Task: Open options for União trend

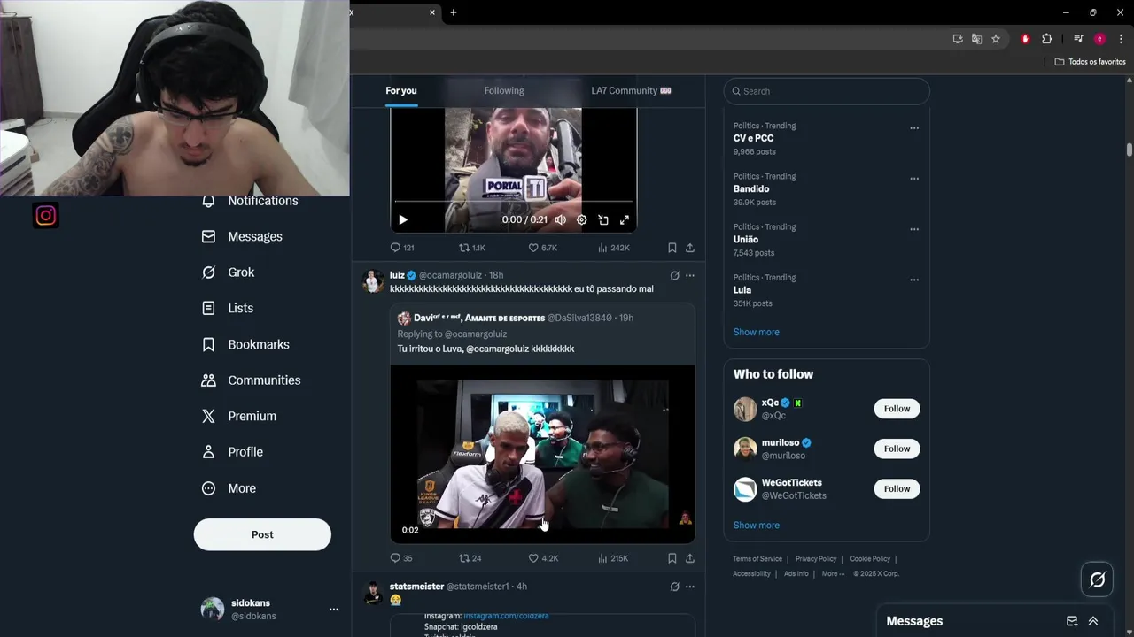Action: [914, 229]
